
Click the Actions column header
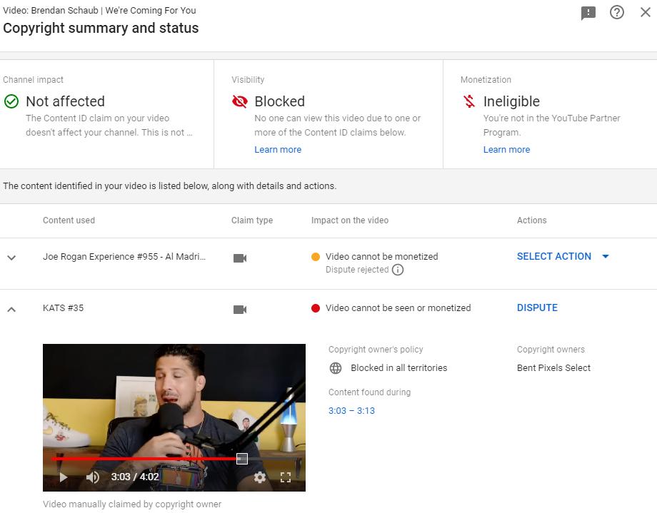point(532,220)
